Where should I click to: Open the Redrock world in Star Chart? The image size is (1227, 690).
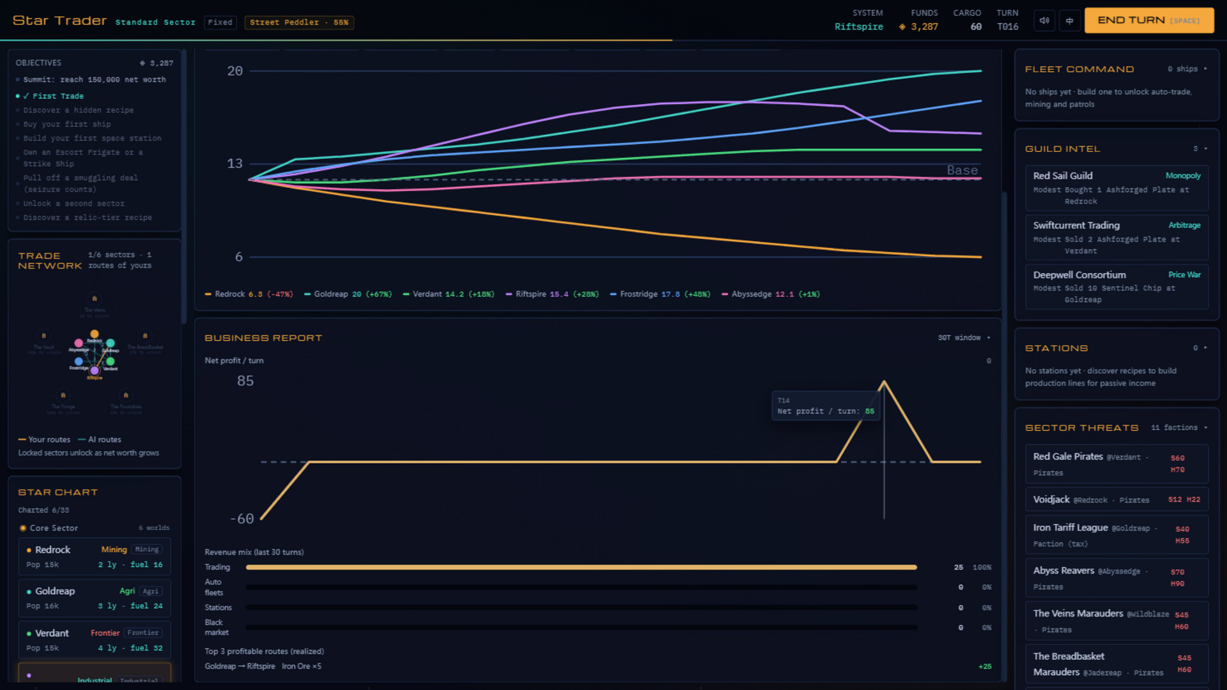[x=95, y=556]
